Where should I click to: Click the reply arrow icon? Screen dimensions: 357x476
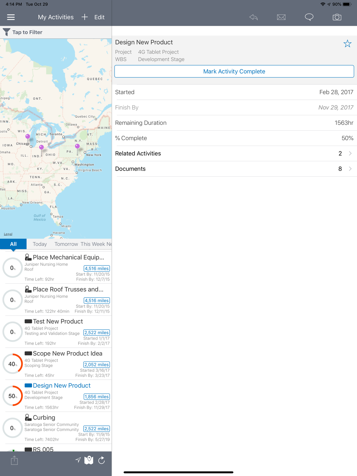click(x=253, y=17)
